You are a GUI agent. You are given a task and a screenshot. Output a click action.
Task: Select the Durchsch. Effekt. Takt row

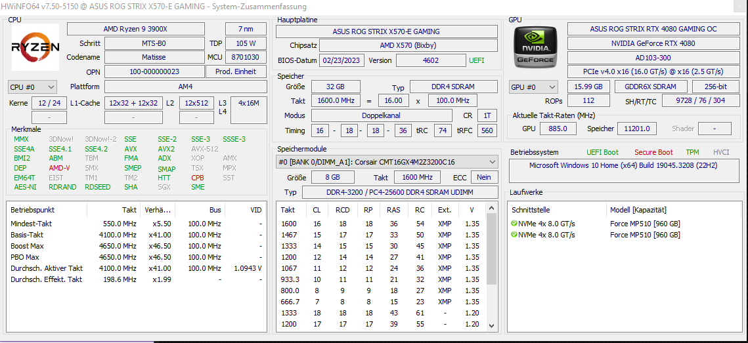coord(137,279)
